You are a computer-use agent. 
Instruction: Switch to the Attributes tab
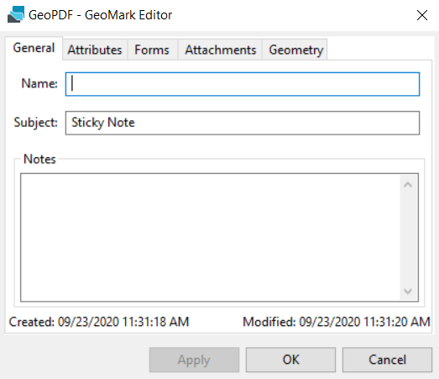tap(95, 50)
